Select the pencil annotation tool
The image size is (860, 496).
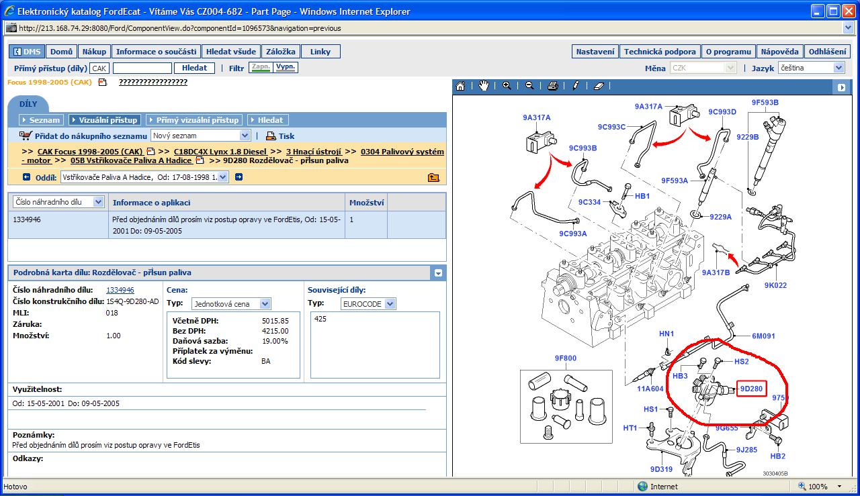tap(576, 86)
